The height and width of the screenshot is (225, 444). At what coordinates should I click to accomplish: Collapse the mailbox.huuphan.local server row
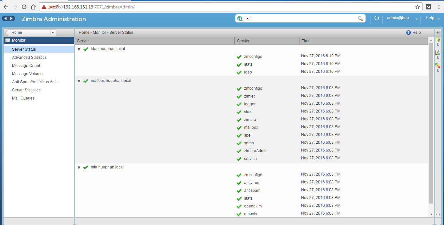coord(79,81)
